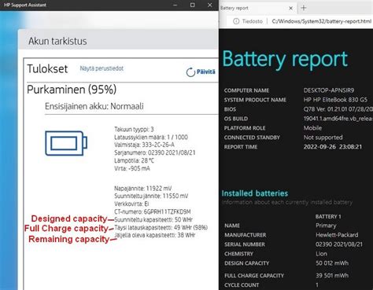This screenshot has width=373, height=290.
Task: Click the BIOS version Q78 Ver. 01.21.01 value
Action: coord(338,109)
